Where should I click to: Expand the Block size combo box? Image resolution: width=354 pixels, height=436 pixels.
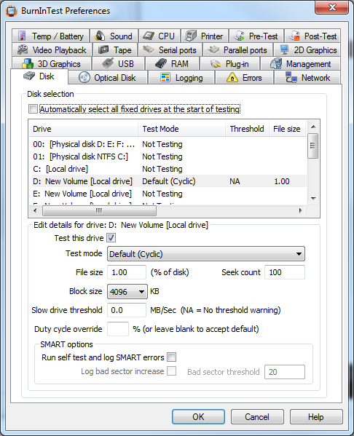pos(127,291)
